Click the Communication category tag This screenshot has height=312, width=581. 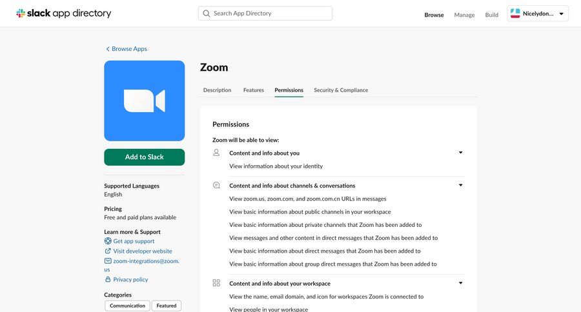coord(127,306)
